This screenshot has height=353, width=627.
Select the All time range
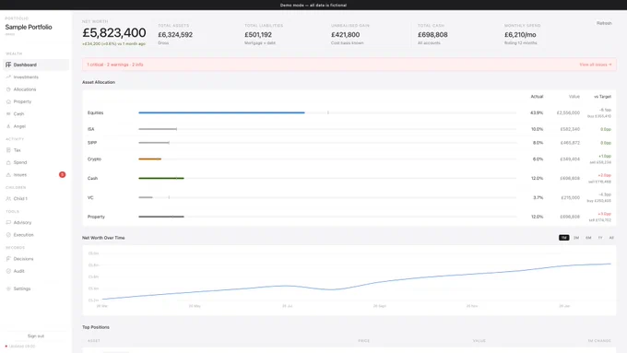click(611, 238)
